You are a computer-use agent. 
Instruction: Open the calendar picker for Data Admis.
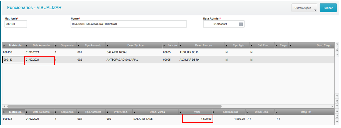[241, 24]
